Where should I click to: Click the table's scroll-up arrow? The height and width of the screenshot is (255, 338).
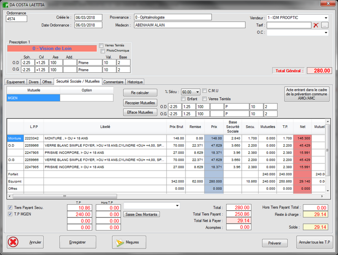(328, 122)
